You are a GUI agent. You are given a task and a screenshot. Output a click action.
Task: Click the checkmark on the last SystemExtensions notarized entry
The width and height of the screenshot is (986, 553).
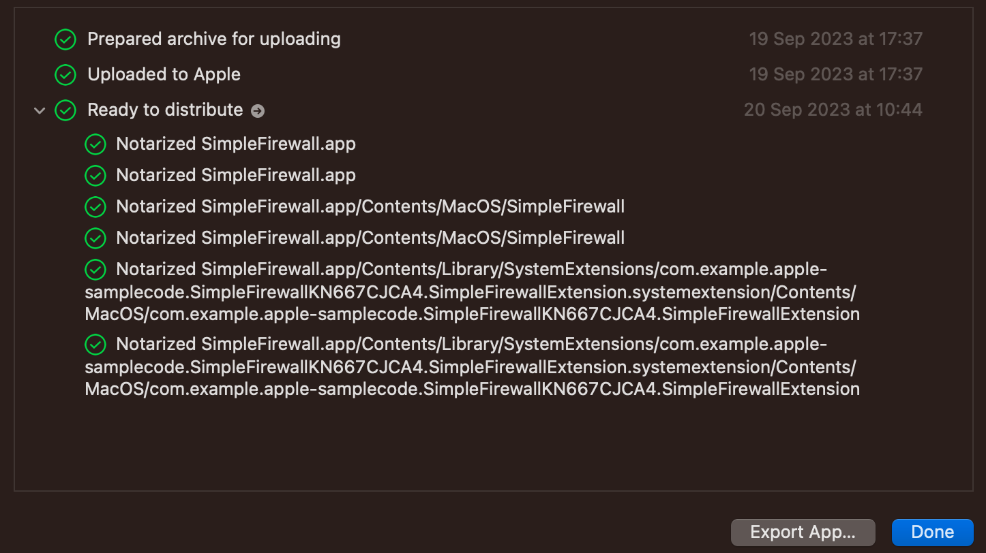[x=95, y=345]
